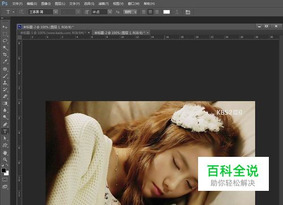Click the Photoshop Ps logo
Screen dimensions: 283x205
pyautogui.click(x=5, y=3)
